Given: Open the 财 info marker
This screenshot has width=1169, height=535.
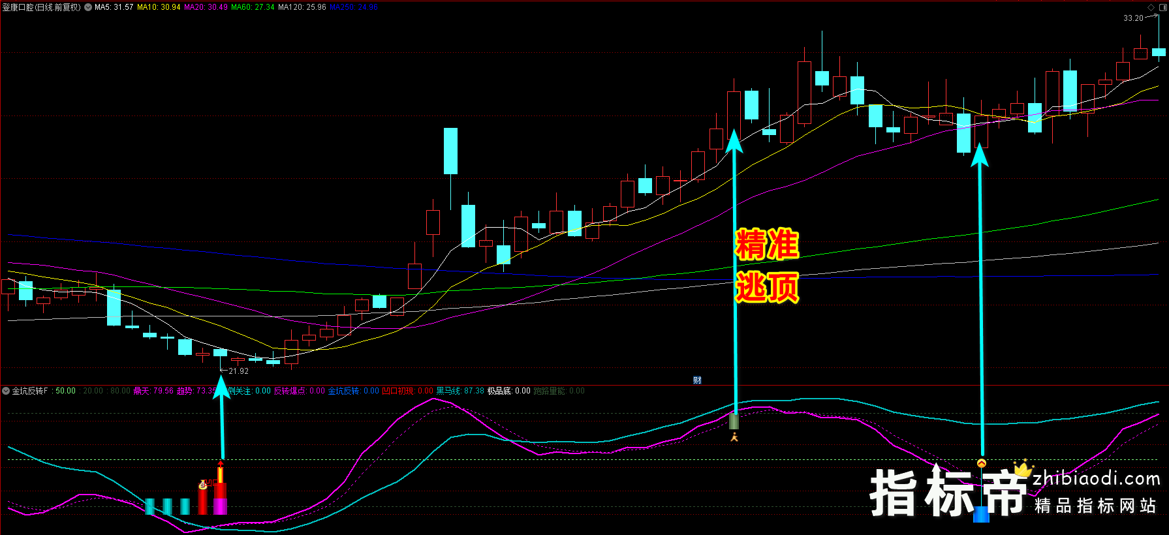Looking at the screenshot, I should click(x=697, y=380).
